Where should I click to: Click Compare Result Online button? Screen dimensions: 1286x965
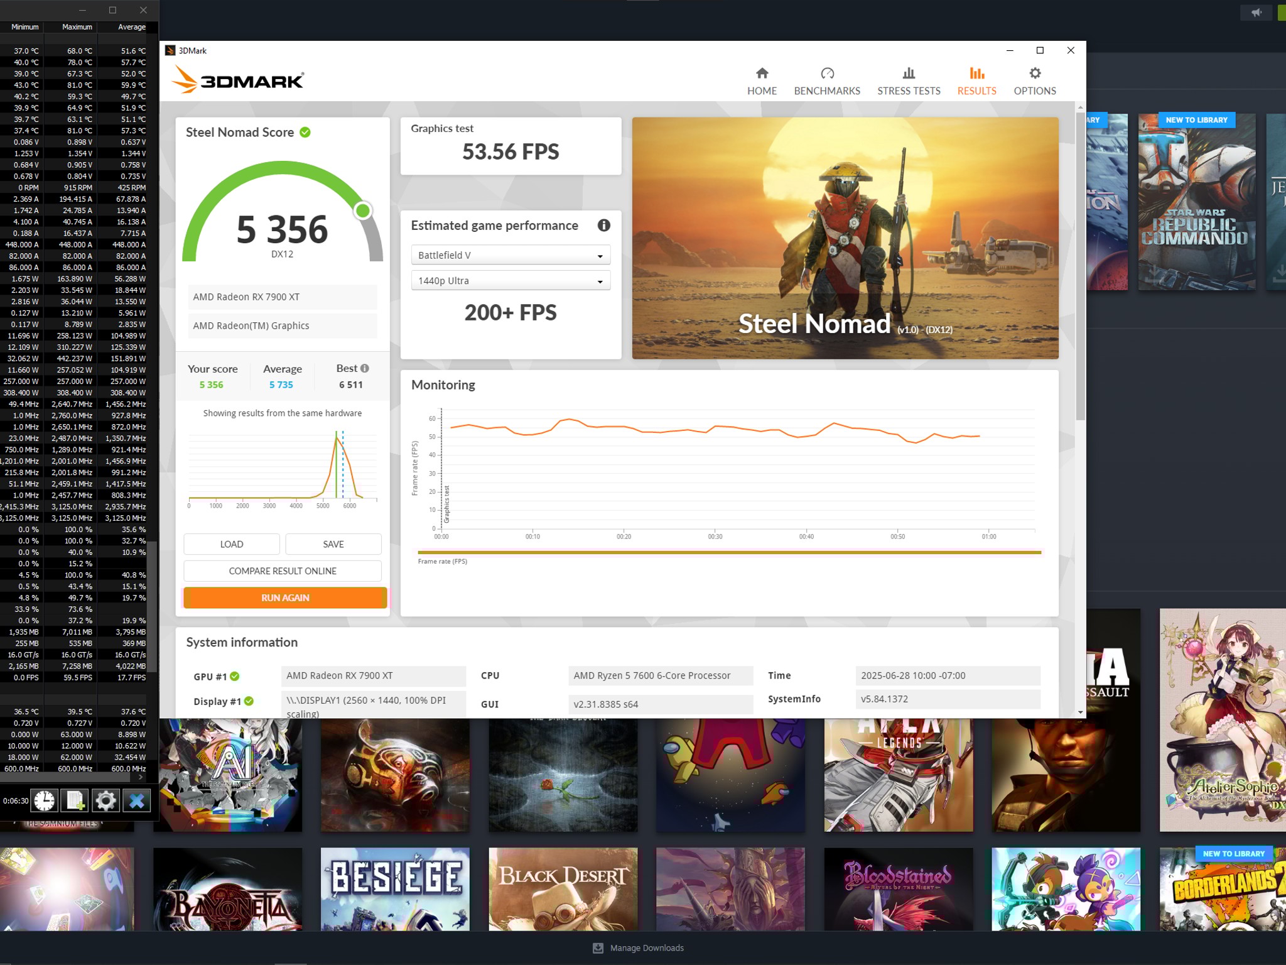283,571
